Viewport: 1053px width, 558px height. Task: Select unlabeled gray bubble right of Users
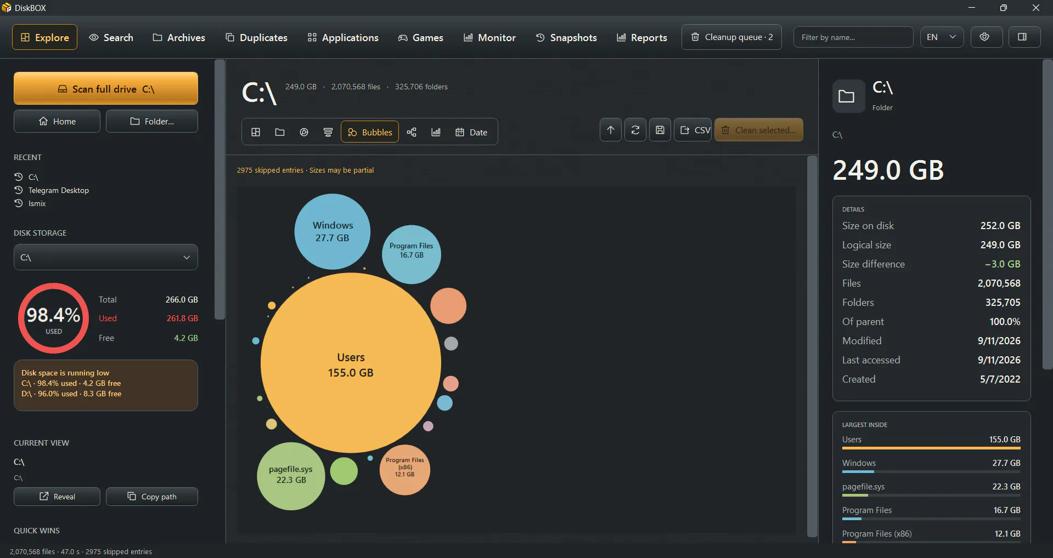[451, 344]
